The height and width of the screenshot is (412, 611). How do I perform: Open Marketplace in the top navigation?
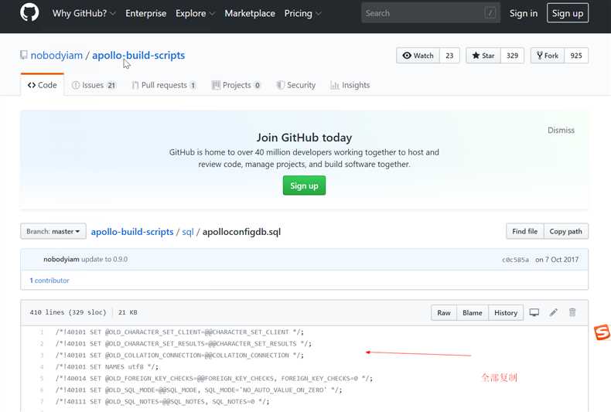(x=250, y=13)
